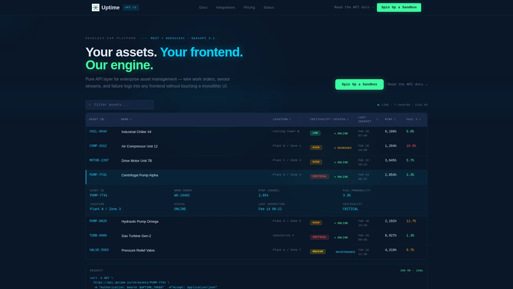This screenshot has height=289, width=513.
Task: Click the Fail Probability 3.3% detail value
Action: (347, 196)
